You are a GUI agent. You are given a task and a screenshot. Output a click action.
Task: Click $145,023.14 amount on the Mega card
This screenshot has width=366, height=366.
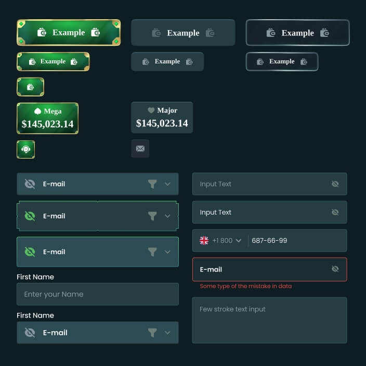[47, 124]
